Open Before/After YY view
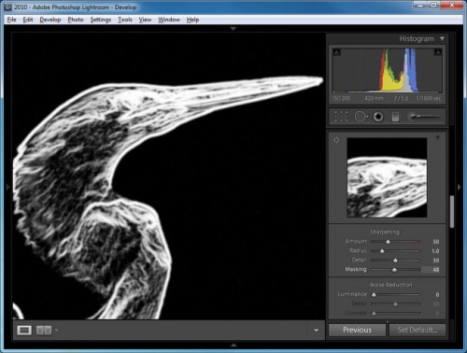Image resolution: width=467 pixels, height=353 pixels. [44, 331]
